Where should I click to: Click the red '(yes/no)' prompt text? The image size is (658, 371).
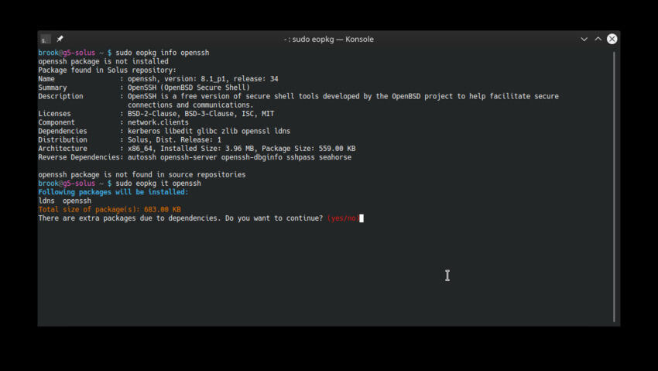click(x=343, y=218)
